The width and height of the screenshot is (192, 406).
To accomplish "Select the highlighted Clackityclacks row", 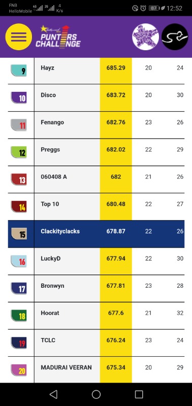I will point(96,234).
